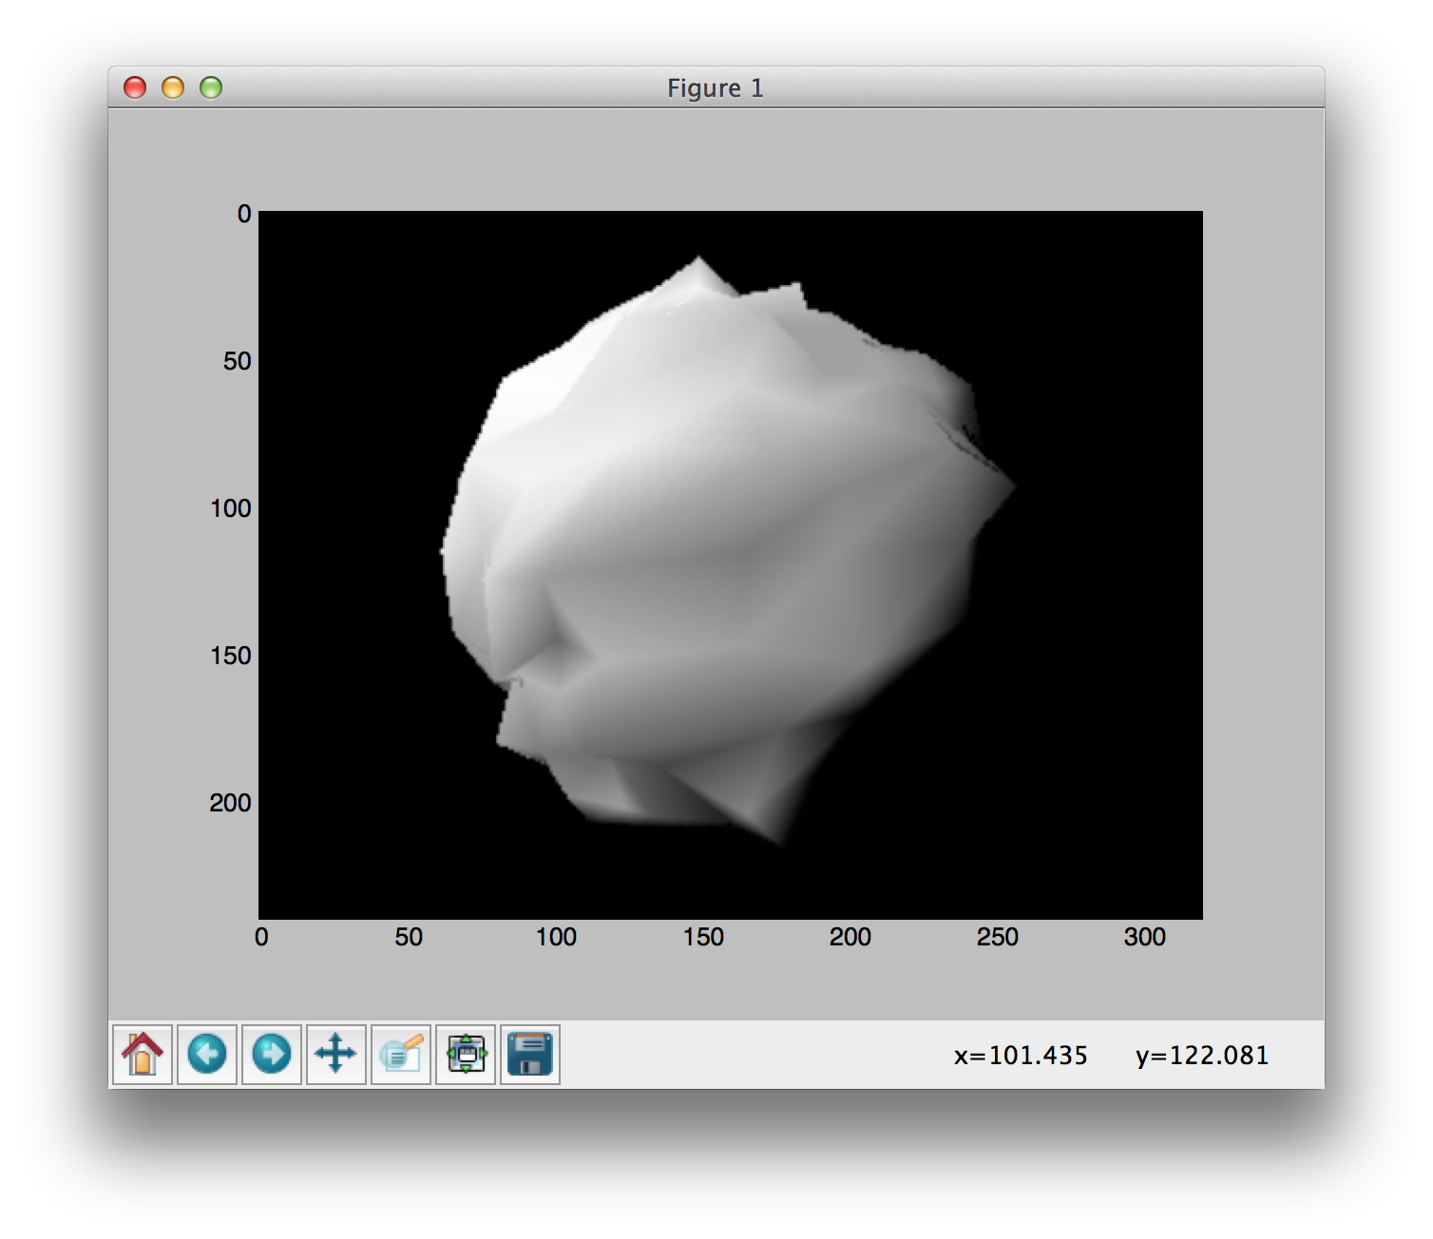The image size is (1433, 1239).
Task: Click the Home icon to reset view
Action: pos(141,1054)
